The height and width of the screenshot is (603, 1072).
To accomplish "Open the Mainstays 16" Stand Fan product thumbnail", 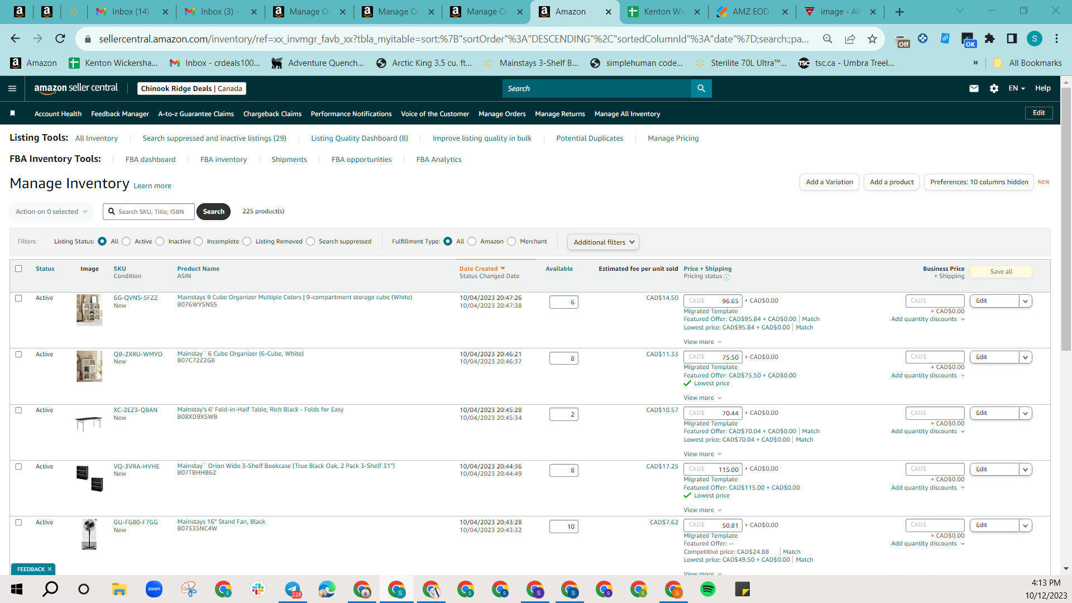I will click(x=89, y=534).
